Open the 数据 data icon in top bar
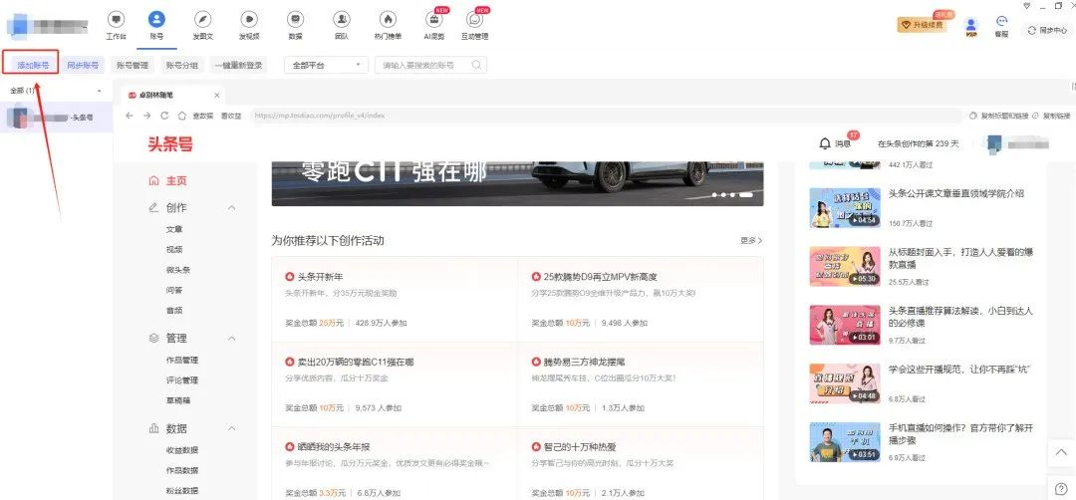The image size is (1076, 500). 295,20
